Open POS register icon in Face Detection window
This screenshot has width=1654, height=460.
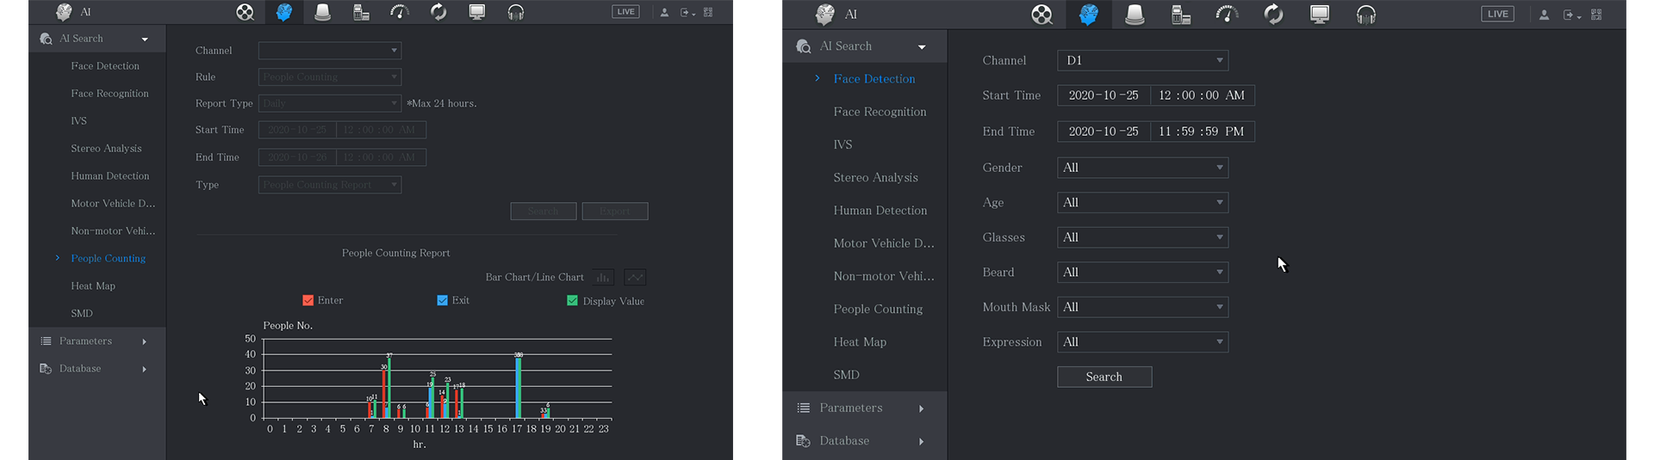tap(1180, 15)
